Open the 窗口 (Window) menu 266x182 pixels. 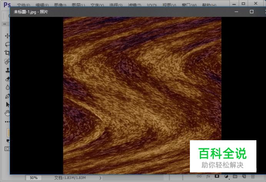pyautogui.click(x=189, y=5)
